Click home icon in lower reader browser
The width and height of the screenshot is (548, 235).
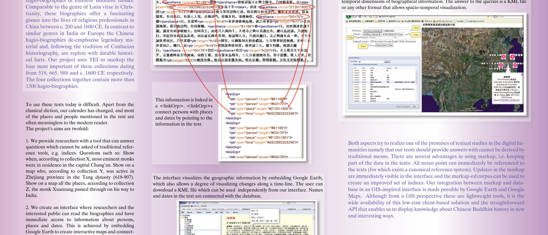pyautogui.click(x=197, y=203)
